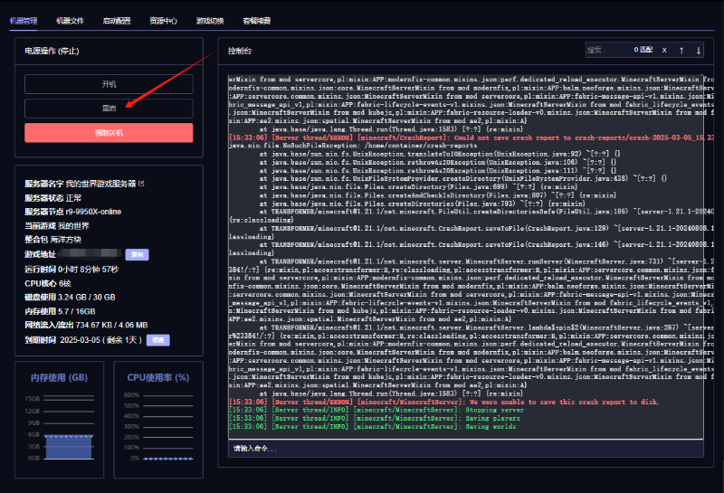Open the 启动配置 tab

[x=117, y=19]
